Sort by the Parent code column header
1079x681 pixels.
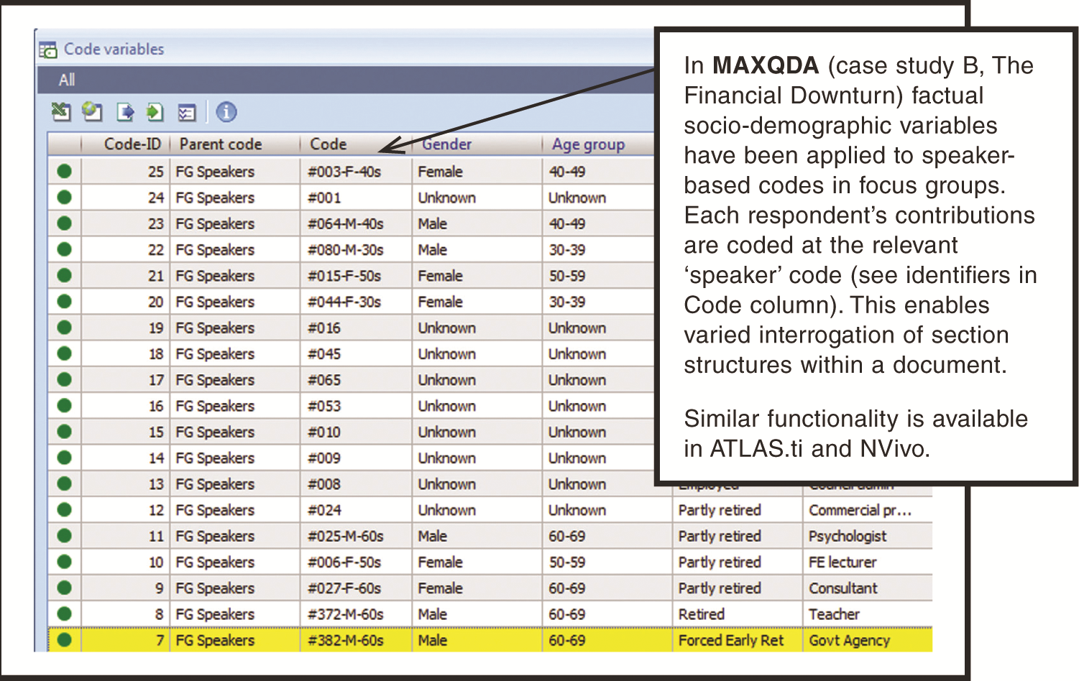tap(235, 144)
